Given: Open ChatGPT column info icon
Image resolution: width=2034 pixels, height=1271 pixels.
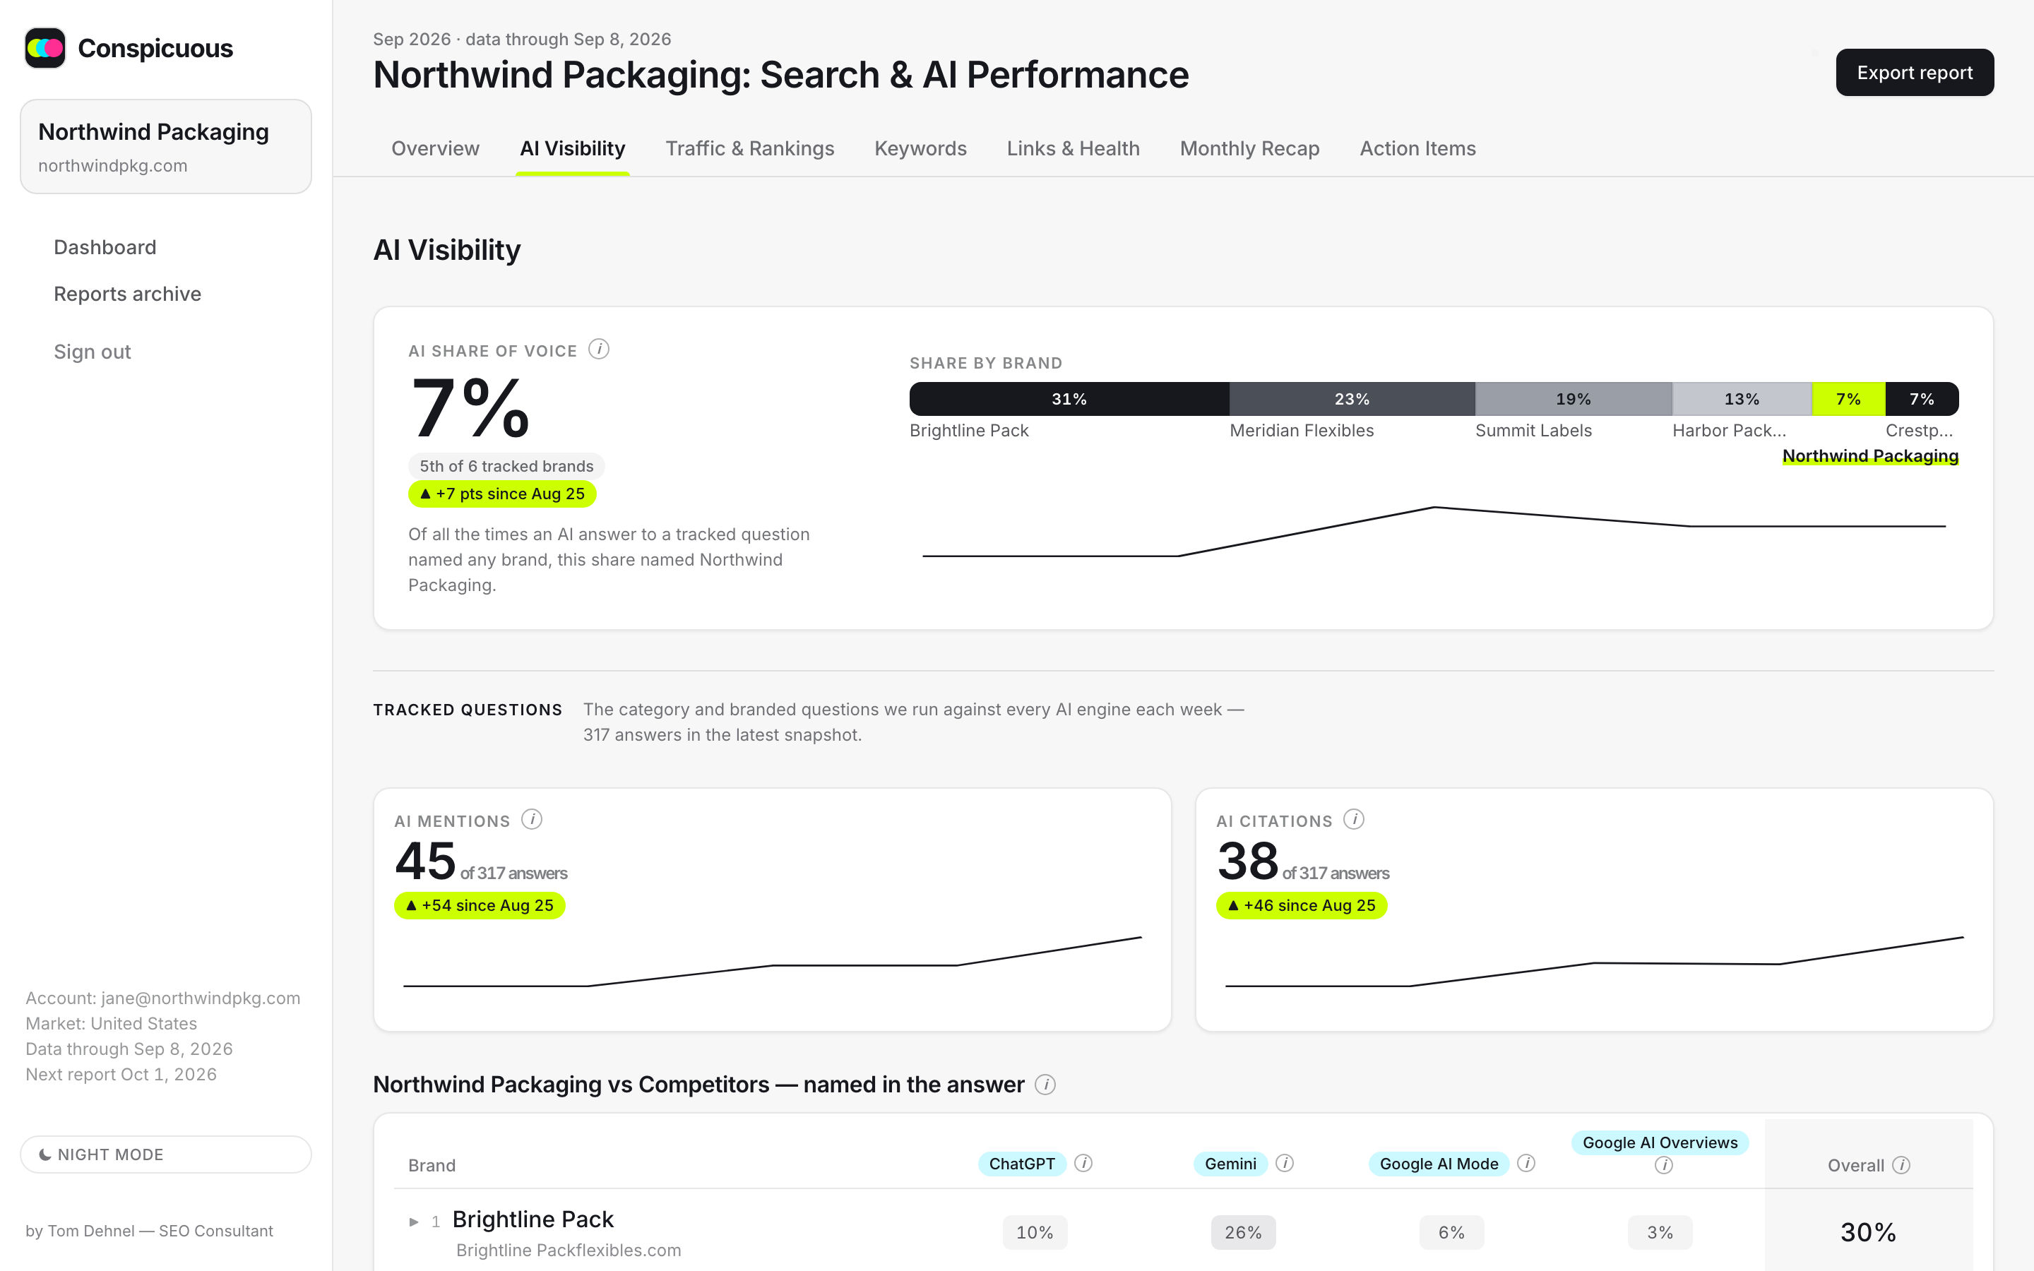Looking at the screenshot, I should pos(1083,1164).
